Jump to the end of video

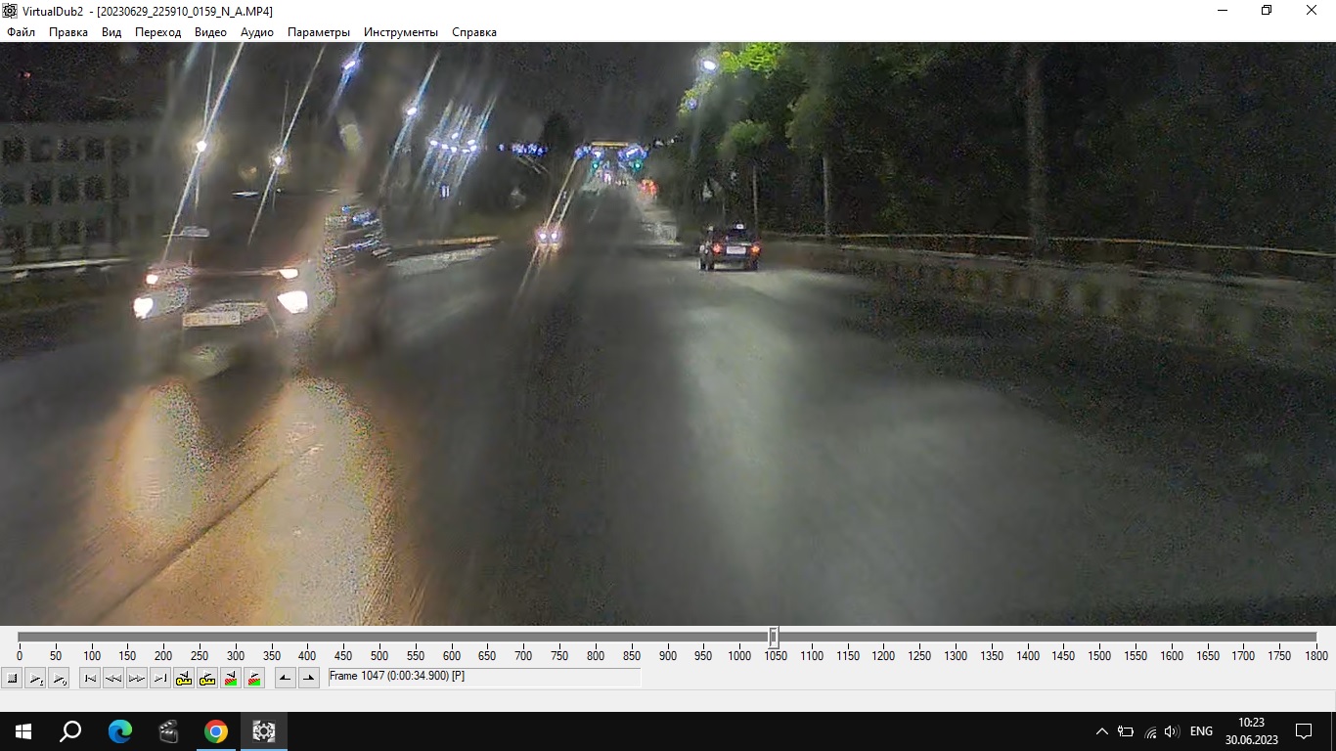coord(160,678)
